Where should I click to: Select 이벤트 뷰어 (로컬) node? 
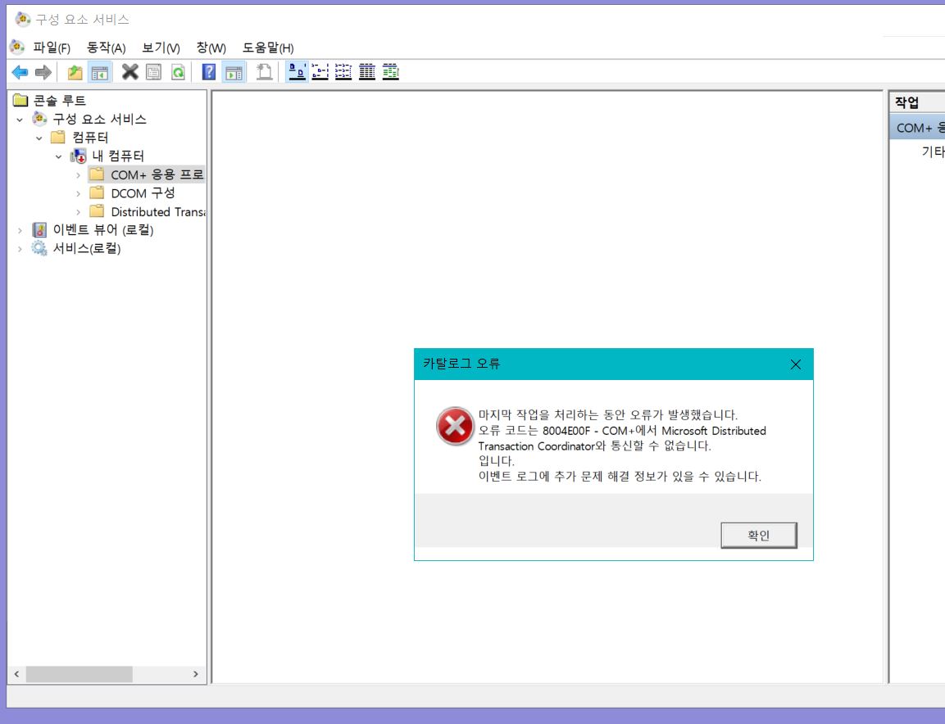103,230
